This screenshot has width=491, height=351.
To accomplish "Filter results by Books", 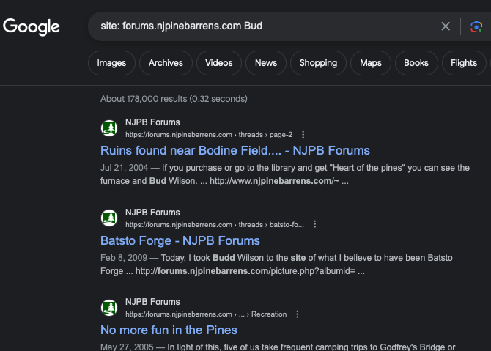I will [416, 63].
